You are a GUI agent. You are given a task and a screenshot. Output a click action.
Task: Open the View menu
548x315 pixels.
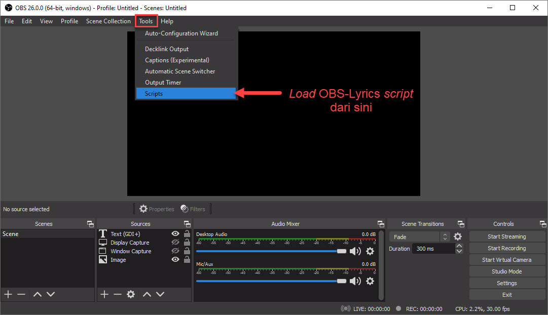coord(46,21)
